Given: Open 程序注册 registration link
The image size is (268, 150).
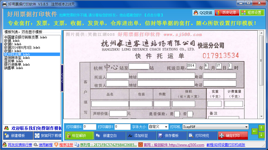Looking at the screenshot, I should [66, 145].
